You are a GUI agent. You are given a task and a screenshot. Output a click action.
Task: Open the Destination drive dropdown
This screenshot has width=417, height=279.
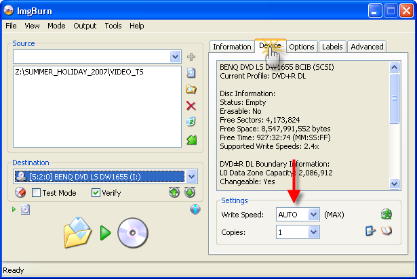tap(191, 177)
